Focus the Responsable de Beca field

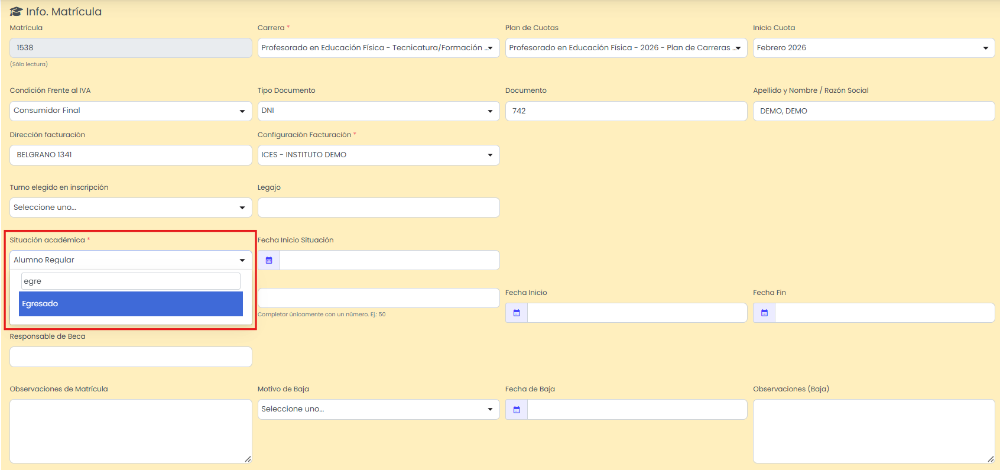(x=131, y=356)
